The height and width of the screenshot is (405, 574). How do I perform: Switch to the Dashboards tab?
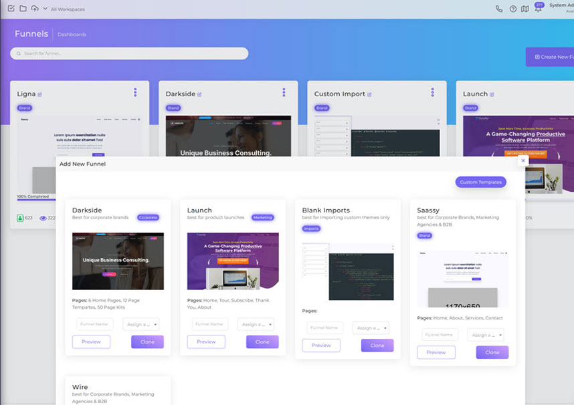[x=71, y=34]
